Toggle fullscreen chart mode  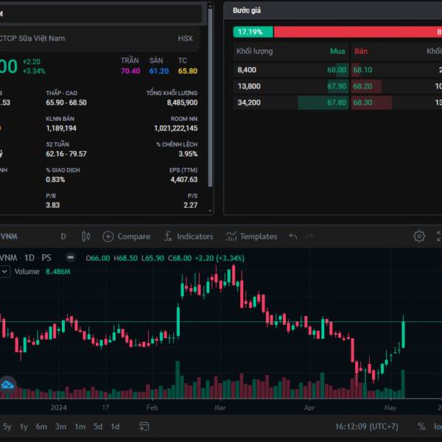click(x=439, y=236)
